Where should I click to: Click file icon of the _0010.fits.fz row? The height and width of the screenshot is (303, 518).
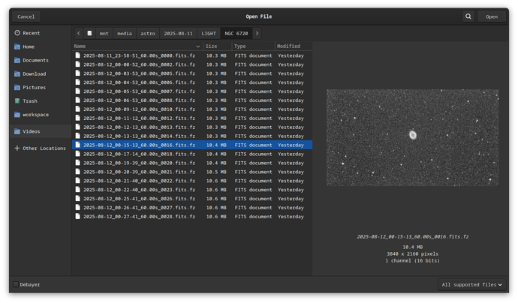pos(77,109)
